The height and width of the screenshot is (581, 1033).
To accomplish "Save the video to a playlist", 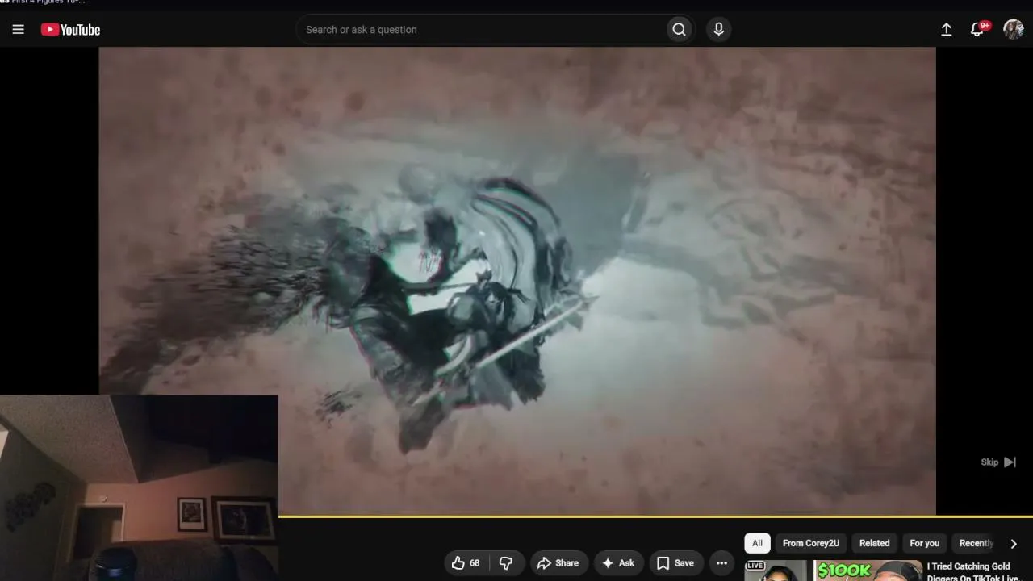I will pyautogui.click(x=675, y=563).
